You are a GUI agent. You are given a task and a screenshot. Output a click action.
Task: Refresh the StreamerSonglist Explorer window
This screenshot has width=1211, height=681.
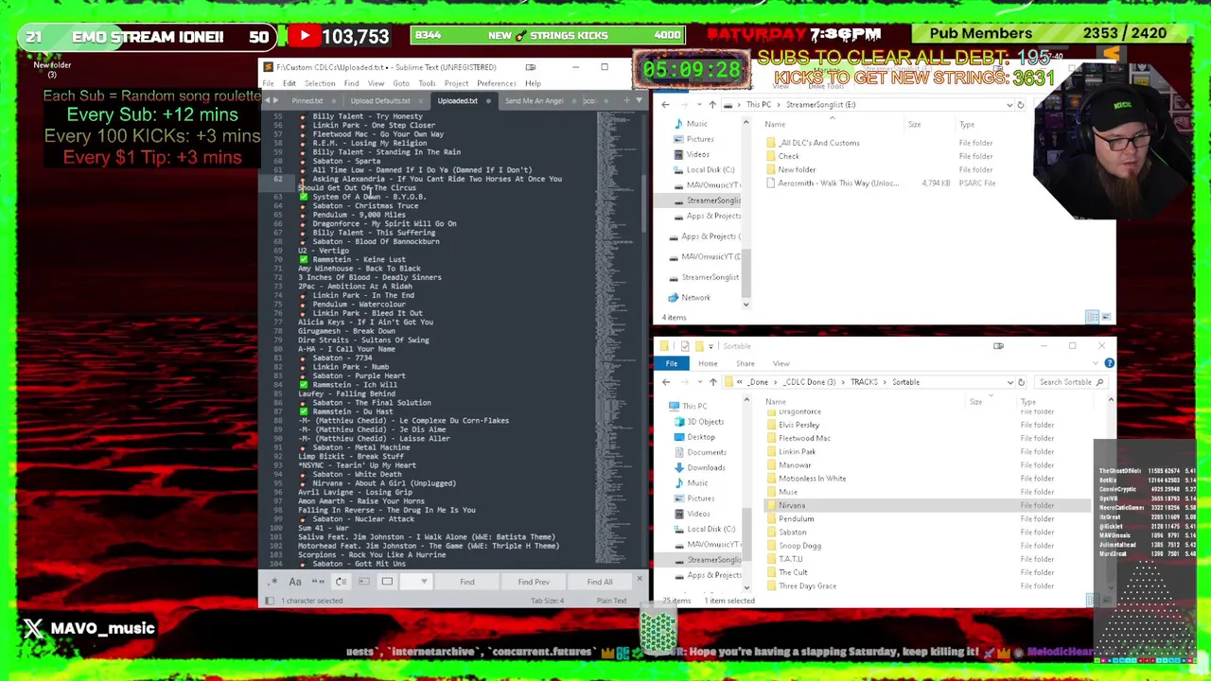(x=1021, y=105)
